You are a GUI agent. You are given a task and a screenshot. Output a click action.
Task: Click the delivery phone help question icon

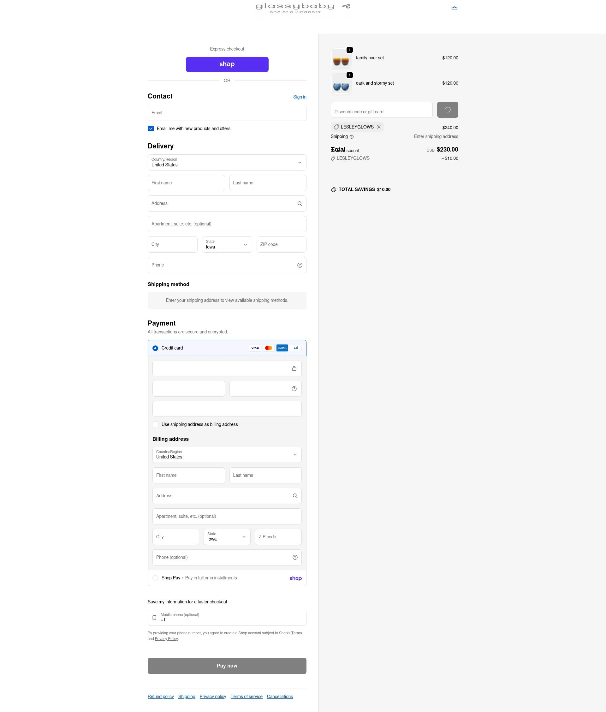coord(300,265)
